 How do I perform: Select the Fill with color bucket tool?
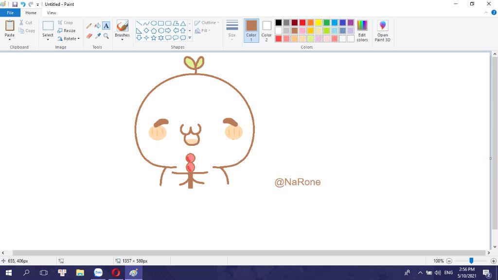pos(97,26)
